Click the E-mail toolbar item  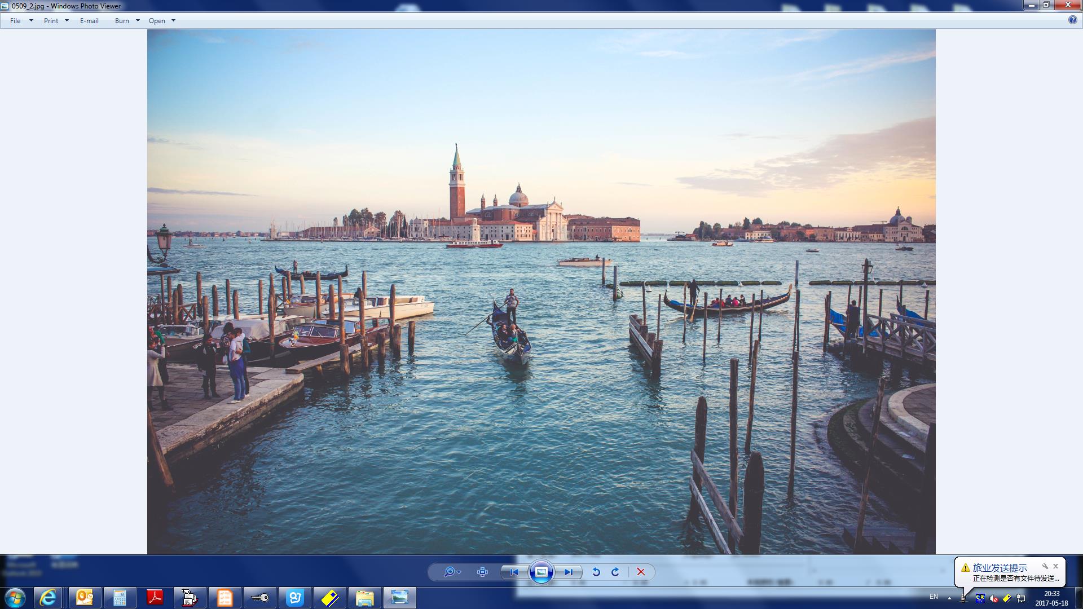click(89, 20)
